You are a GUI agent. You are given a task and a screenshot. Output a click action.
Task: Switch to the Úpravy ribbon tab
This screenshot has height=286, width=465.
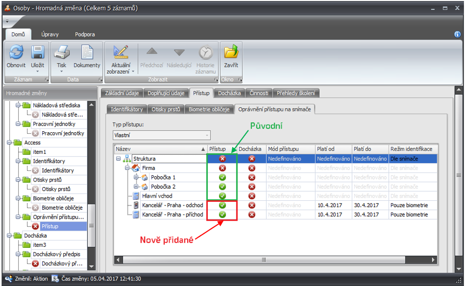[x=50, y=35]
